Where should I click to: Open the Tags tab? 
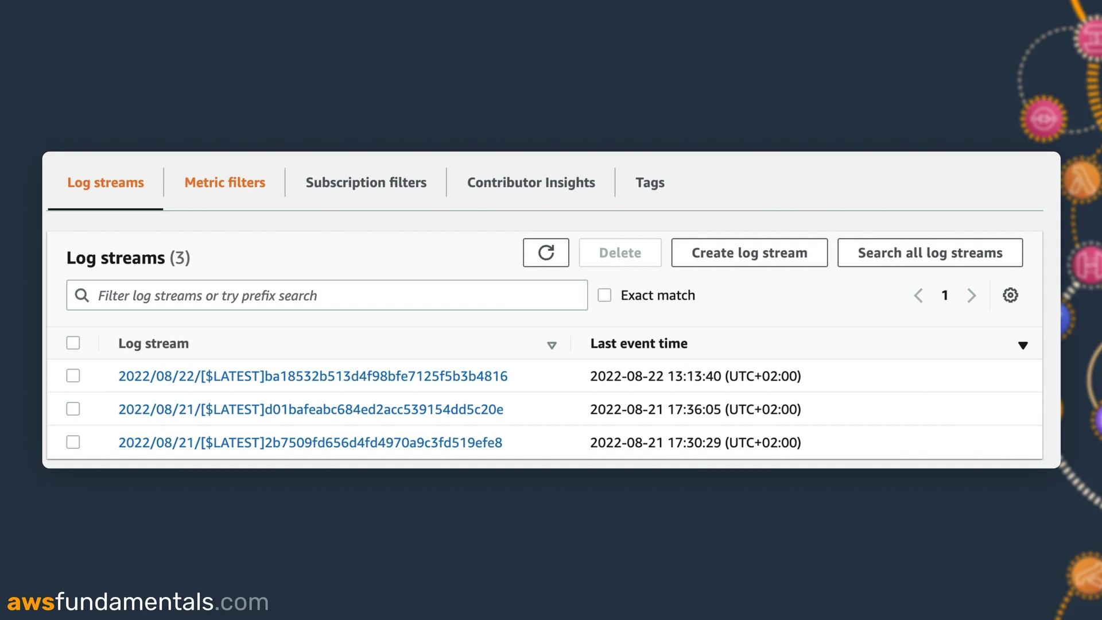650,182
